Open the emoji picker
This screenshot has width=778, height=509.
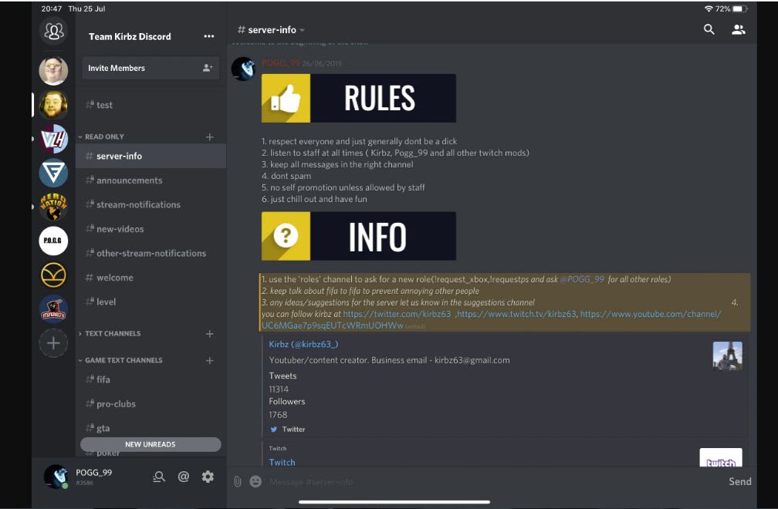pyautogui.click(x=255, y=481)
